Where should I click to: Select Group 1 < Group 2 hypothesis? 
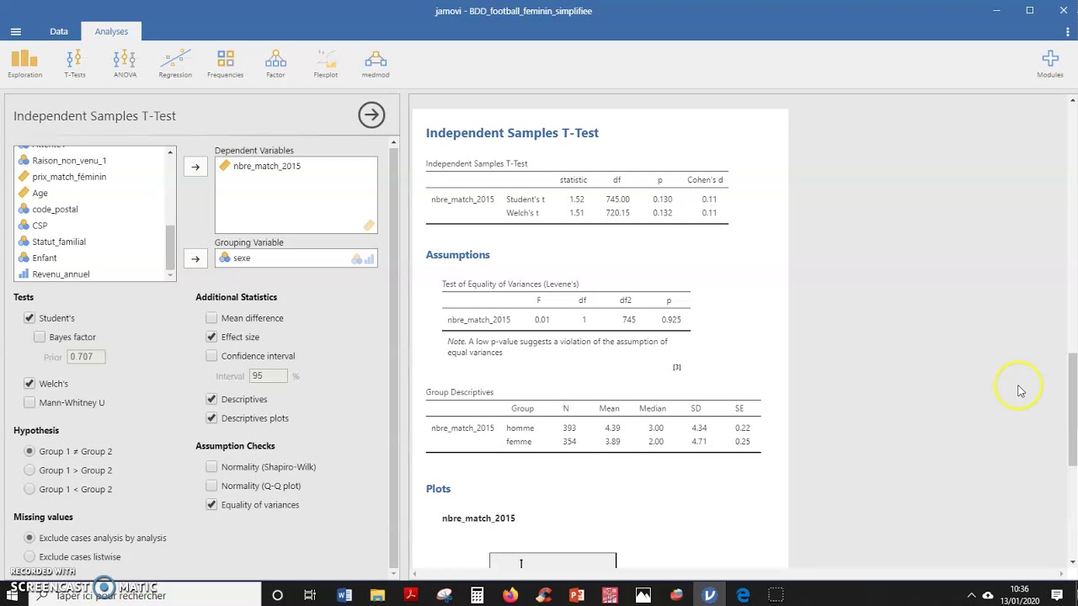29,489
